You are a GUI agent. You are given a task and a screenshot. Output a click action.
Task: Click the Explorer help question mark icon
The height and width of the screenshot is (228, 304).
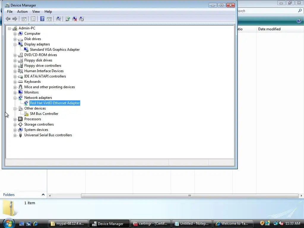[x=299, y=21]
